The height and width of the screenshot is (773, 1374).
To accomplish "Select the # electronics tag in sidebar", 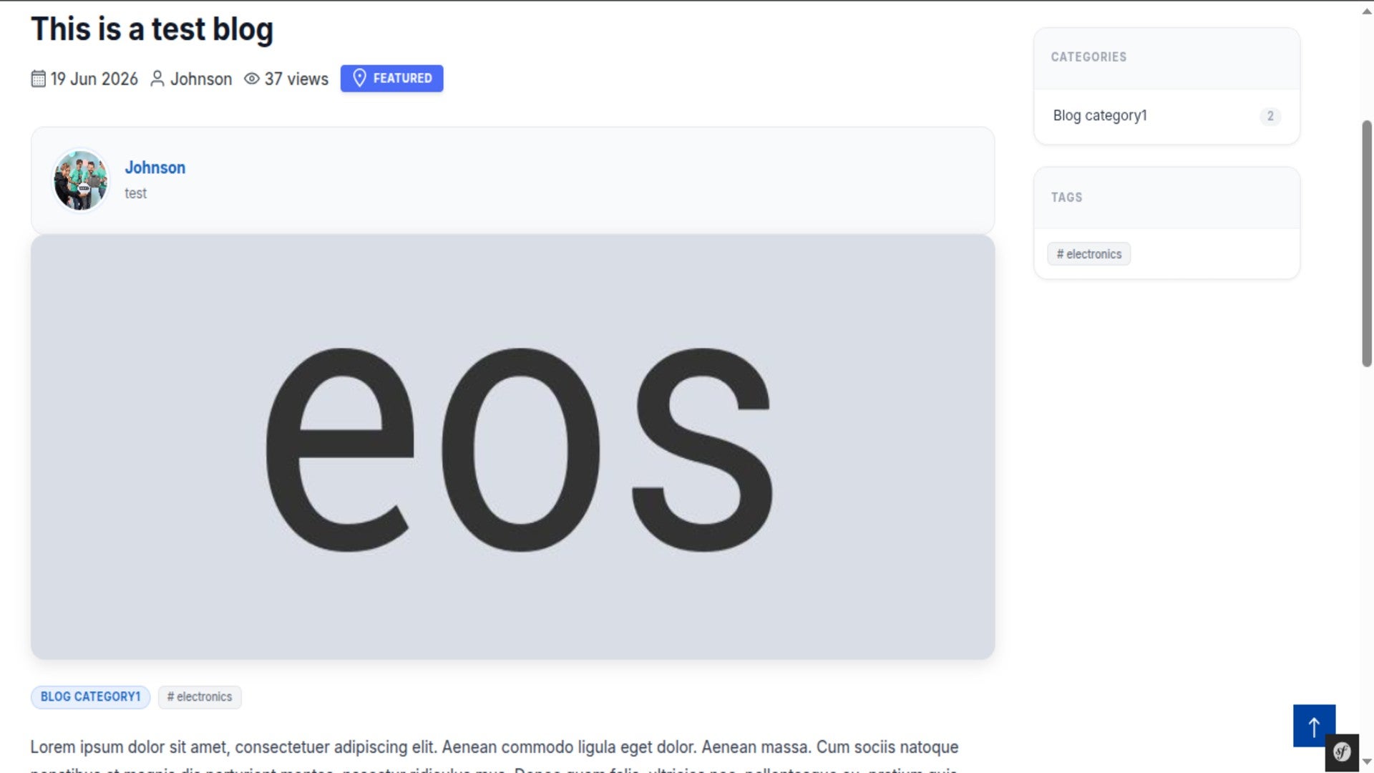I will 1089,254.
